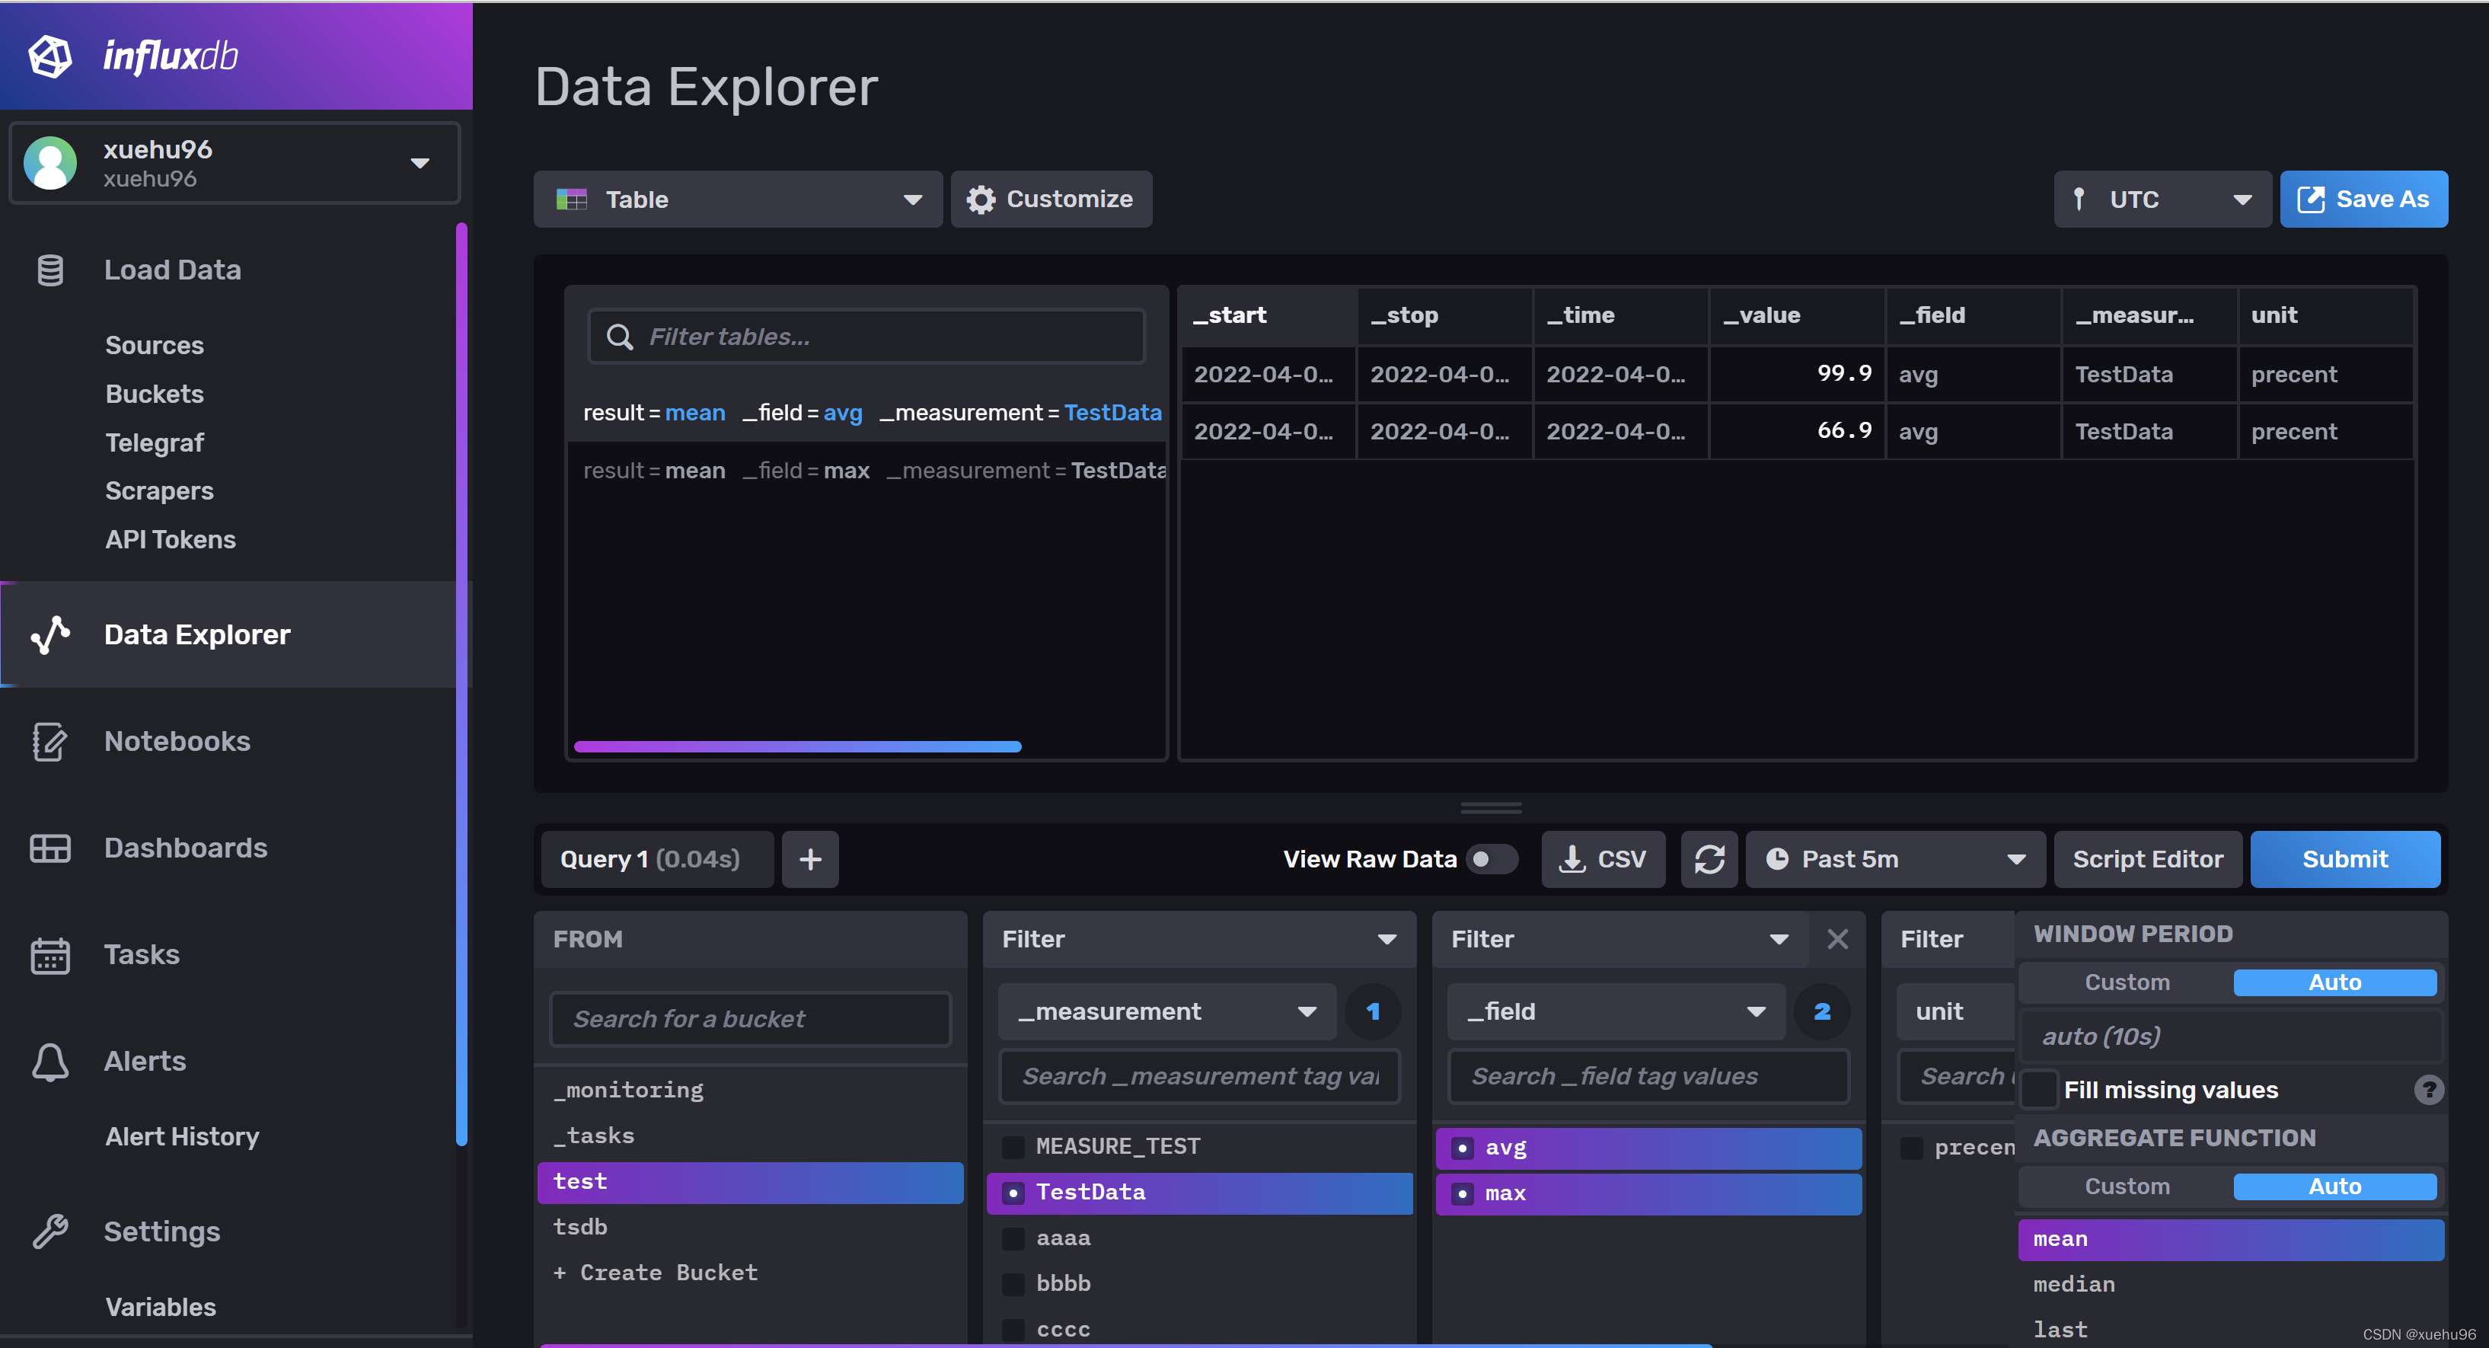Click the Submit button

pyautogui.click(x=2347, y=860)
